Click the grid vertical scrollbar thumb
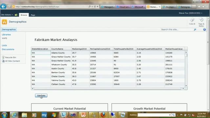This screenshot has width=210, height=118. tap(186, 55)
